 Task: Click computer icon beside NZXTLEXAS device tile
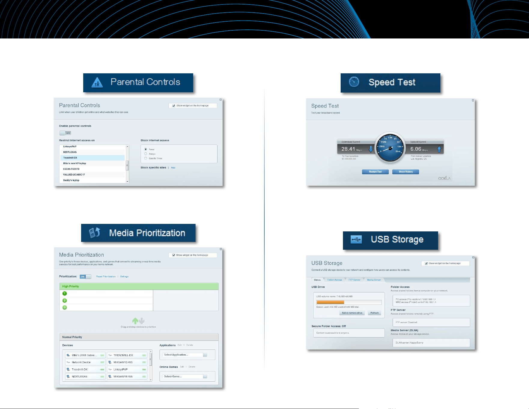tap(68, 377)
